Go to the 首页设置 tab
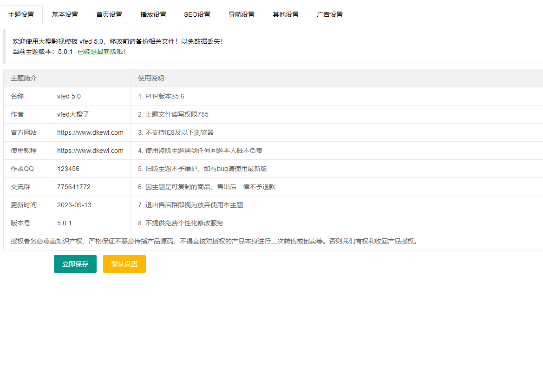The height and width of the screenshot is (374, 543). coord(109,14)
